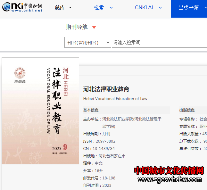Click the school emblem on the journal cover

[x=20, y=73]
